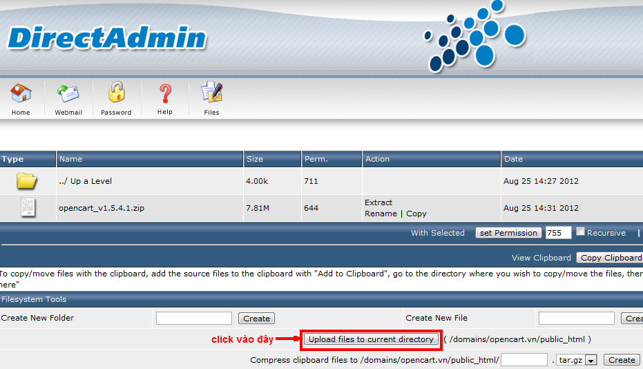The height and width of the screenshot is (369, 643).
Task: Click the Filesystem Tools heading
Action: tap(34, 299)
